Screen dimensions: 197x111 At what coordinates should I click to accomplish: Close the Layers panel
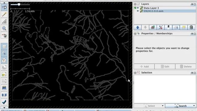coord(195,4)
